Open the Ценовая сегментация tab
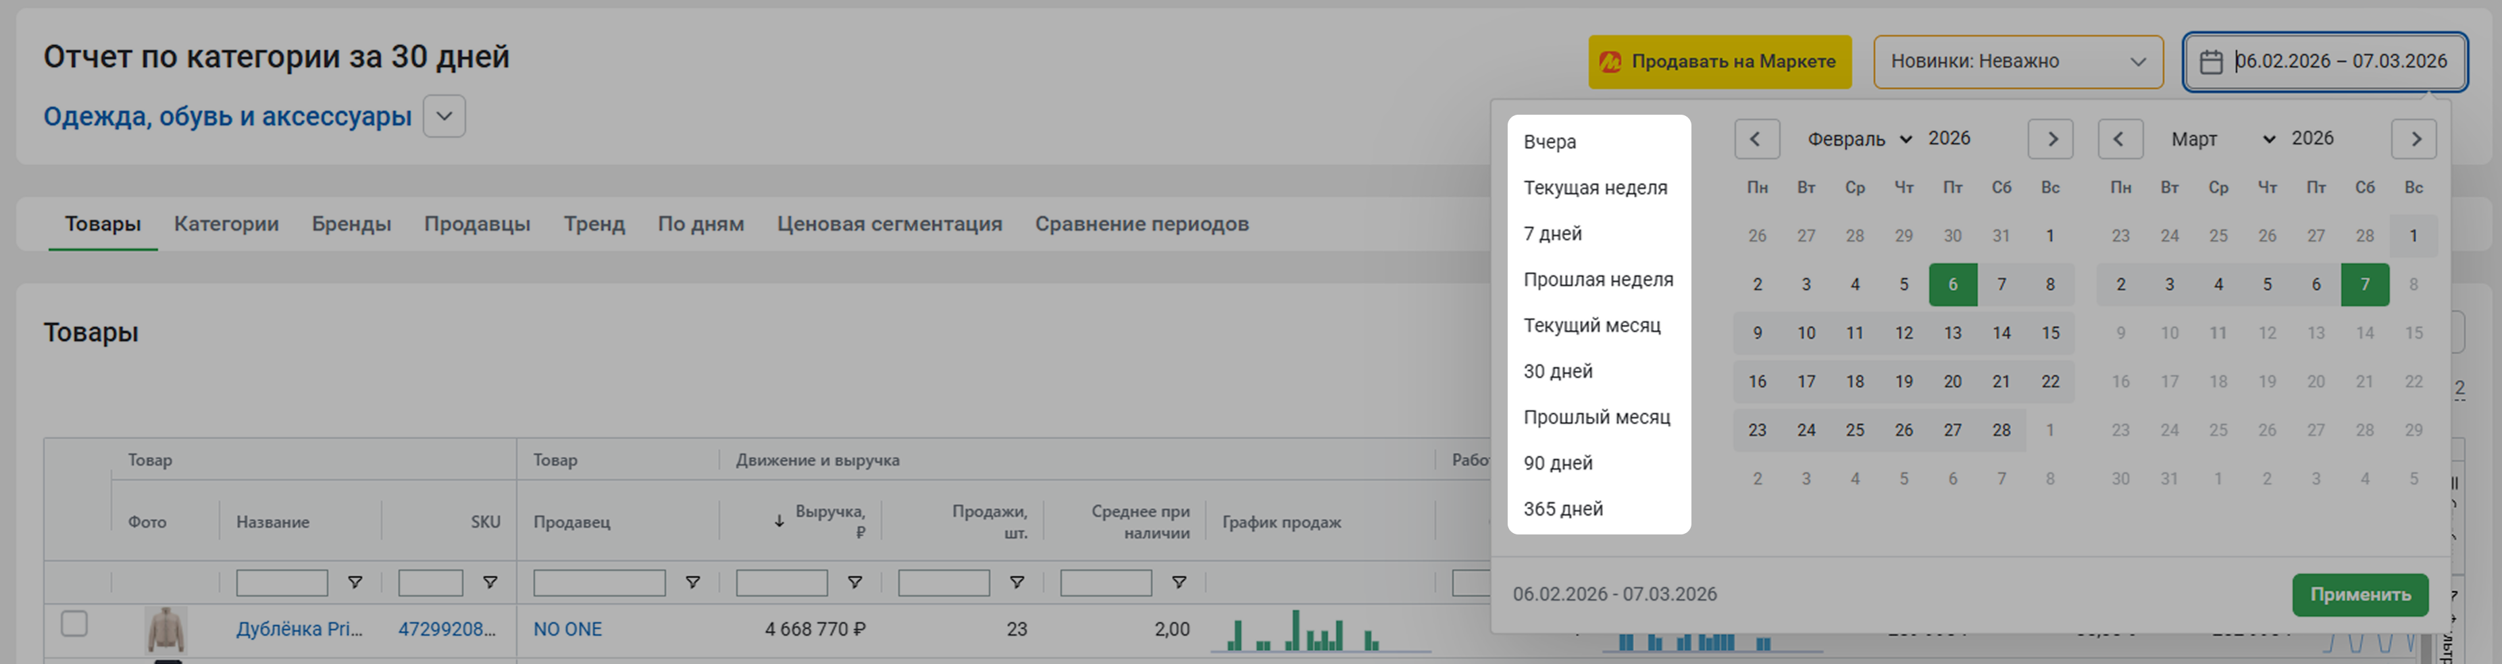Screen dimensions: 2502x664 pyautogui.click(x=889, y=224)
